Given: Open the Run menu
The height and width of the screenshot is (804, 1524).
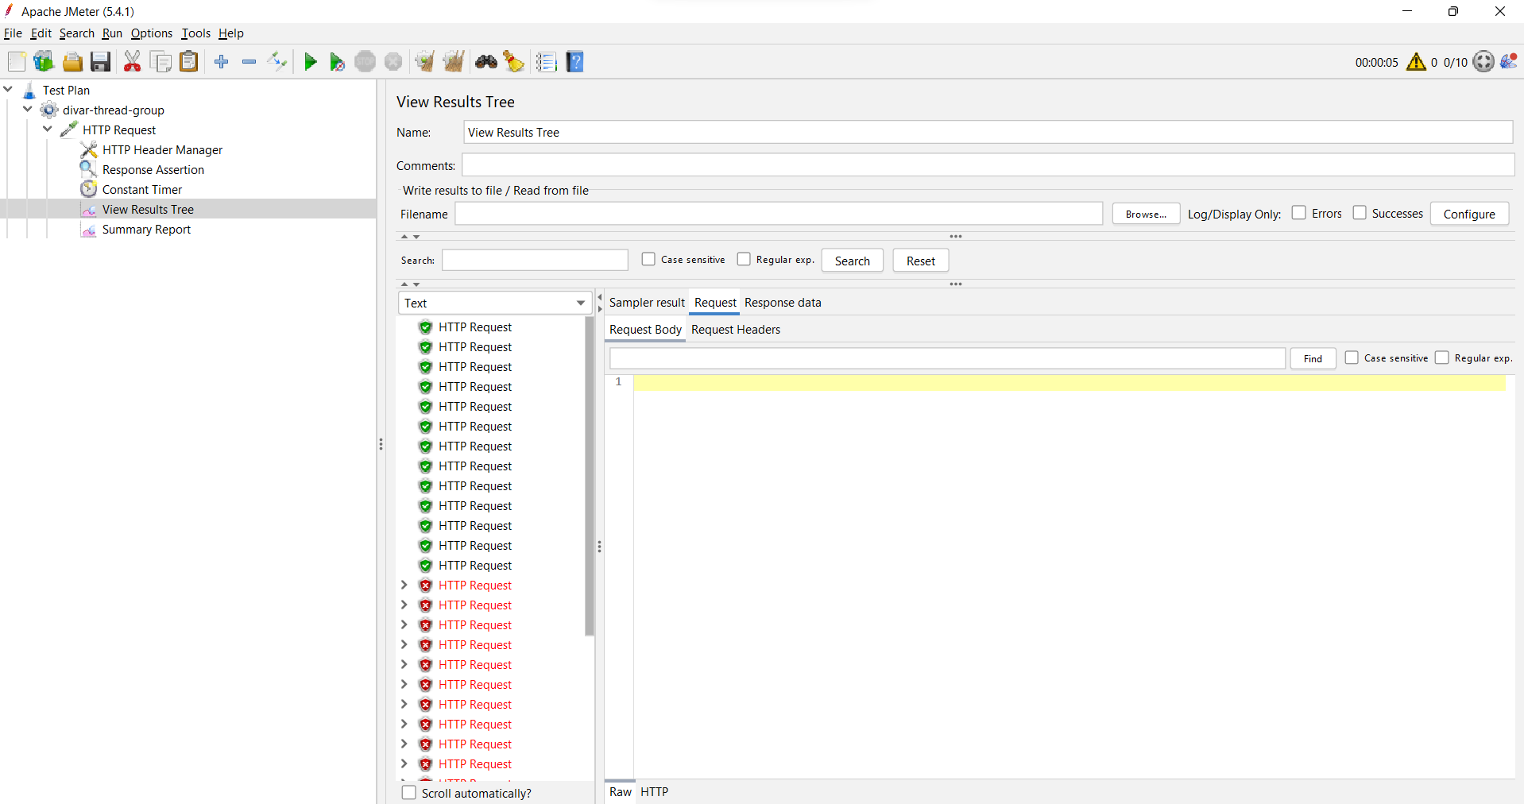Looking at the screenshot, I should click(x=112, y=33).
